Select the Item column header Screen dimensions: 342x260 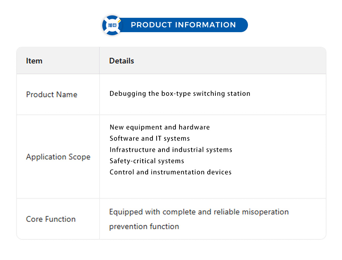coord(34,61)
